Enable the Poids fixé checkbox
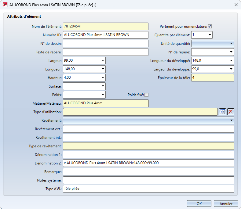The width and height of the screenshot is (241, 209). 146,95
